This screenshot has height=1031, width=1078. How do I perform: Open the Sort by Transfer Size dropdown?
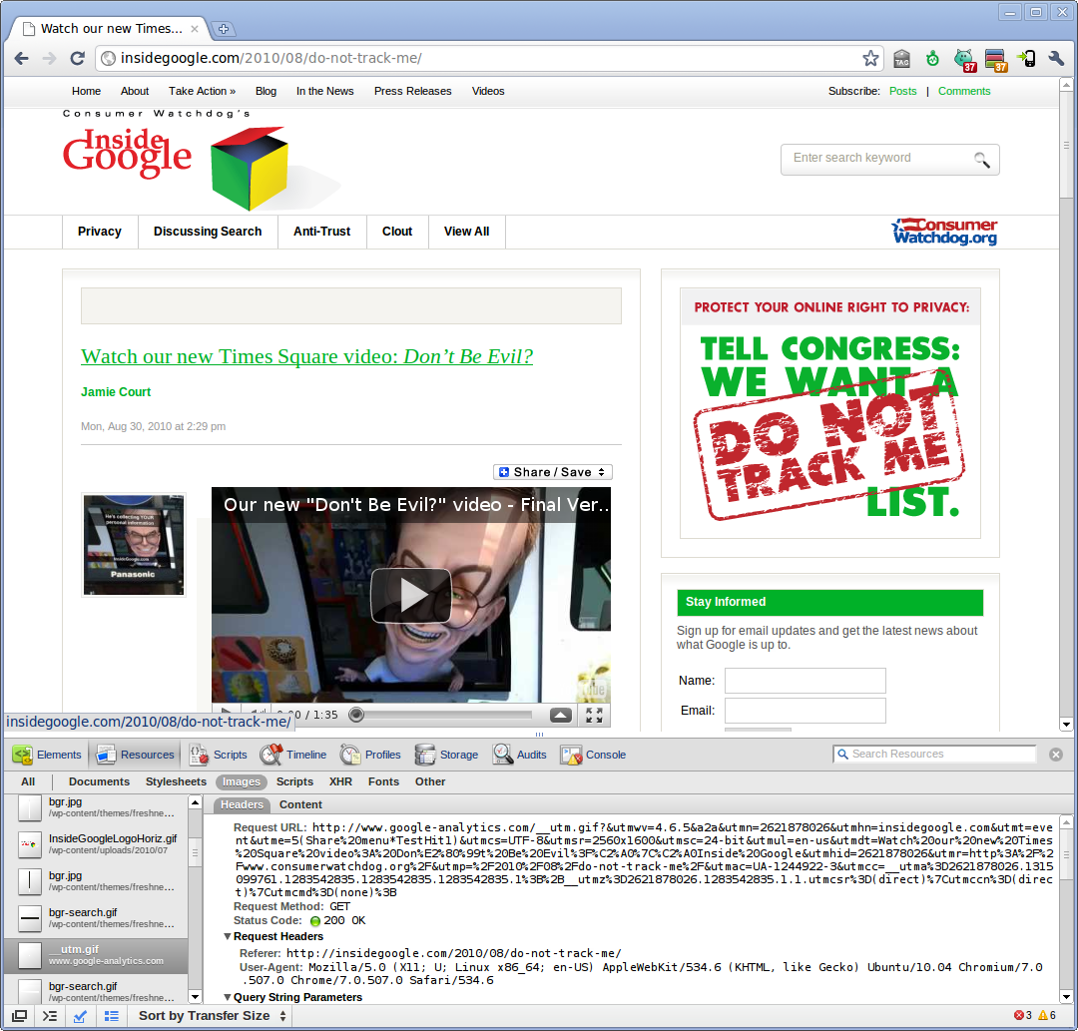tap(213, 1016)
